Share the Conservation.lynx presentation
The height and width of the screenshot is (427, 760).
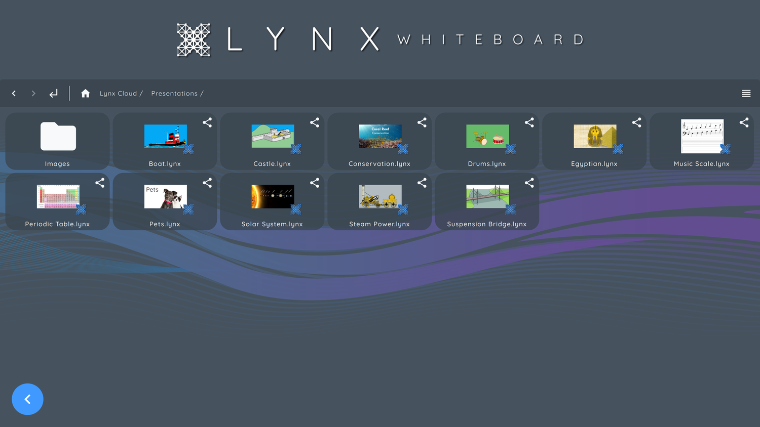point(422,122)
